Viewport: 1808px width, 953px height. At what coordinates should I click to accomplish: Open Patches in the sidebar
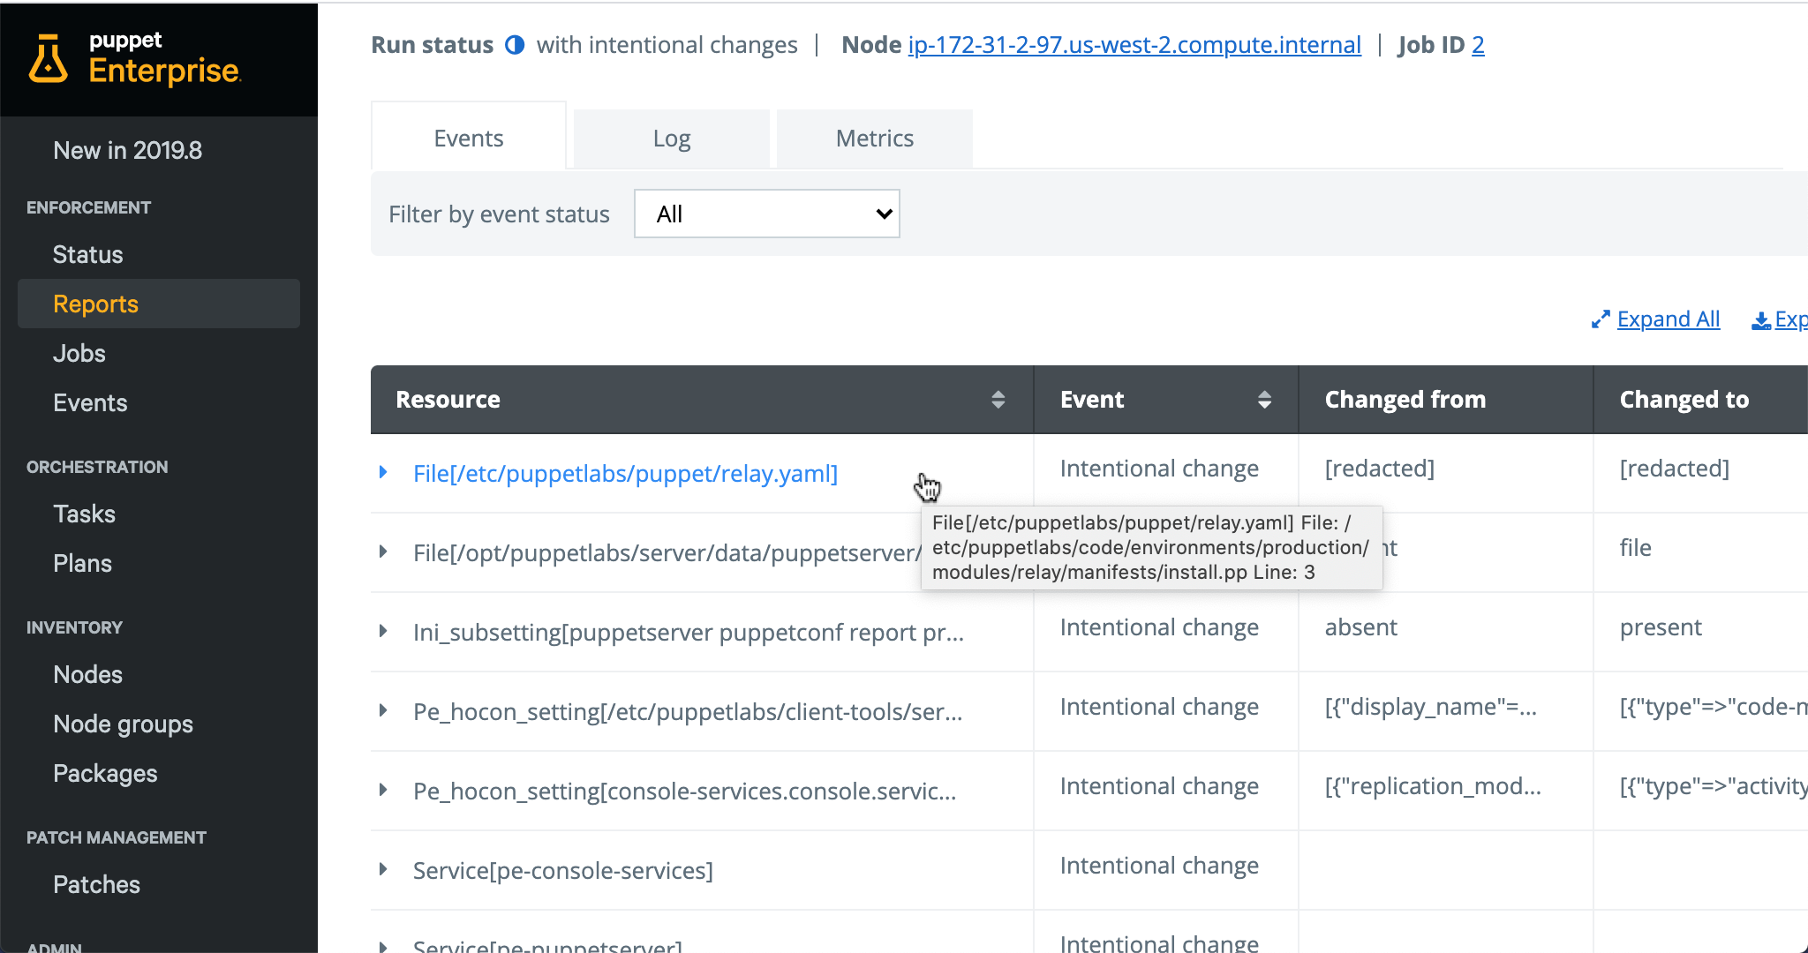[x=96, y=884]
